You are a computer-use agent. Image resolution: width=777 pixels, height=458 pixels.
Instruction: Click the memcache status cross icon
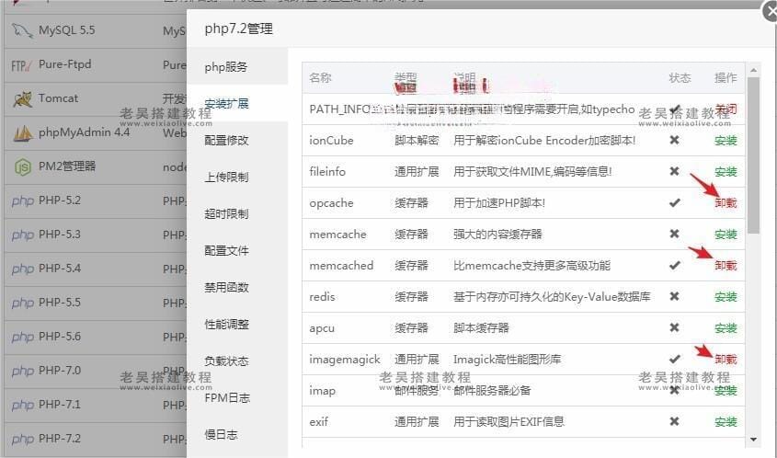(x=674, y=234)
